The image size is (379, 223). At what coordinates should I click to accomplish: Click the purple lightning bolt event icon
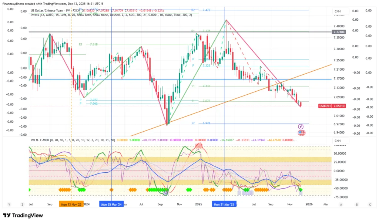[x=301, y=127]
